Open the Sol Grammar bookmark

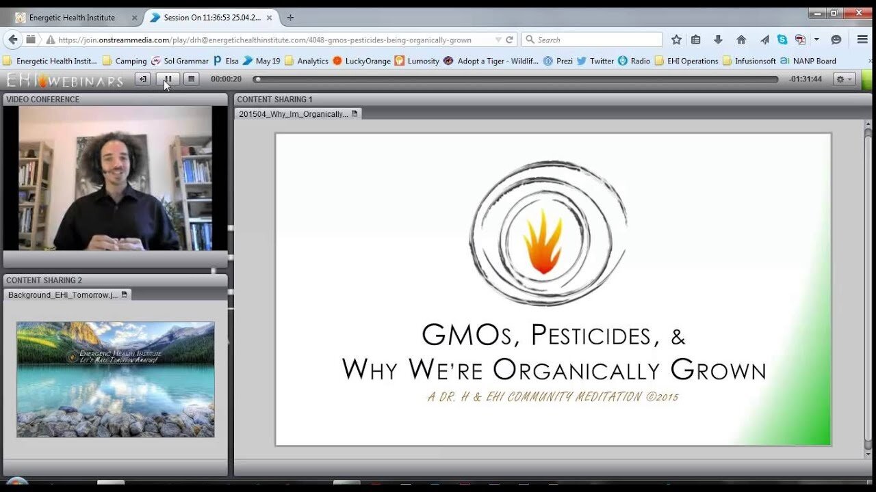coord(180,61)
